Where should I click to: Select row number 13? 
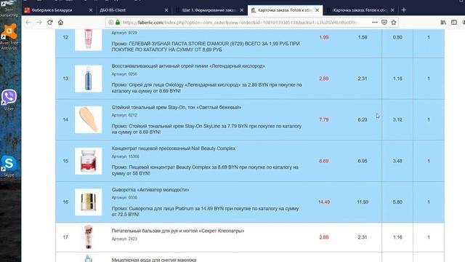pyautogui.click(x=65, y=79)
